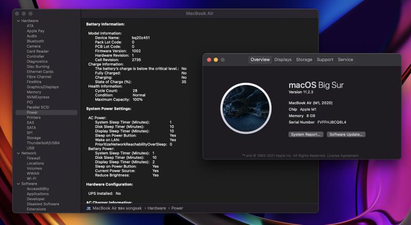Select the highlighted Power item in sidebar

(x=47, y=113)
